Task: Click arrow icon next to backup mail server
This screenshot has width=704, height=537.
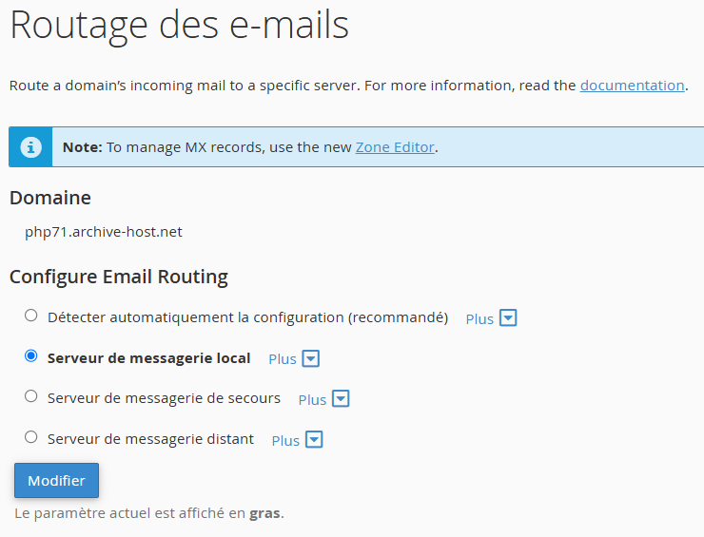Action: pyautogui.click(x=341, y=399)
